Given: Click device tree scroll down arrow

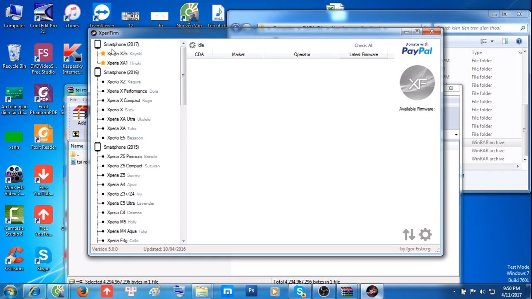Looking at the screenshot, I should [183, 241].
